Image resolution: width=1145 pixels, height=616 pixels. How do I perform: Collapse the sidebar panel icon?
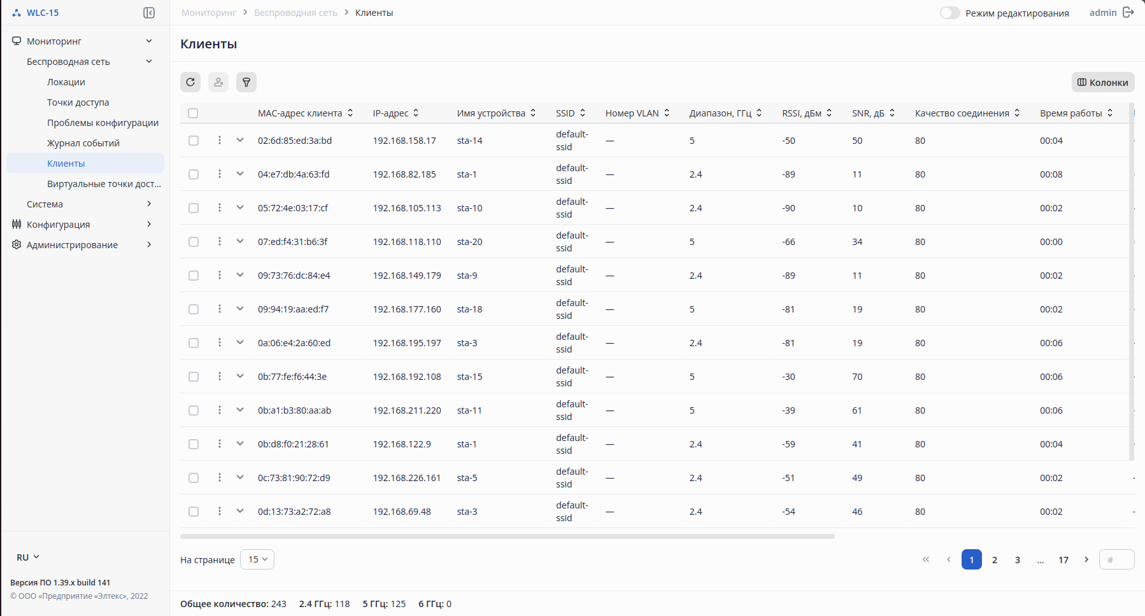pos(149,13)
